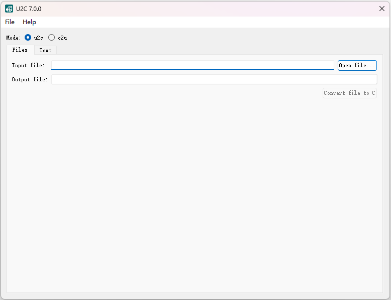The width and height of the screenshot is (391, 300).
Task: Click the Convert file to C button
Action: (350, 93)
